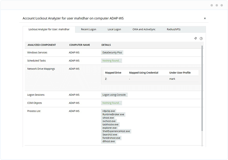The height and width of the screenshot is (160, 228).
Task: Click the SearchUI.exe process entry
Action: (110, 135)
